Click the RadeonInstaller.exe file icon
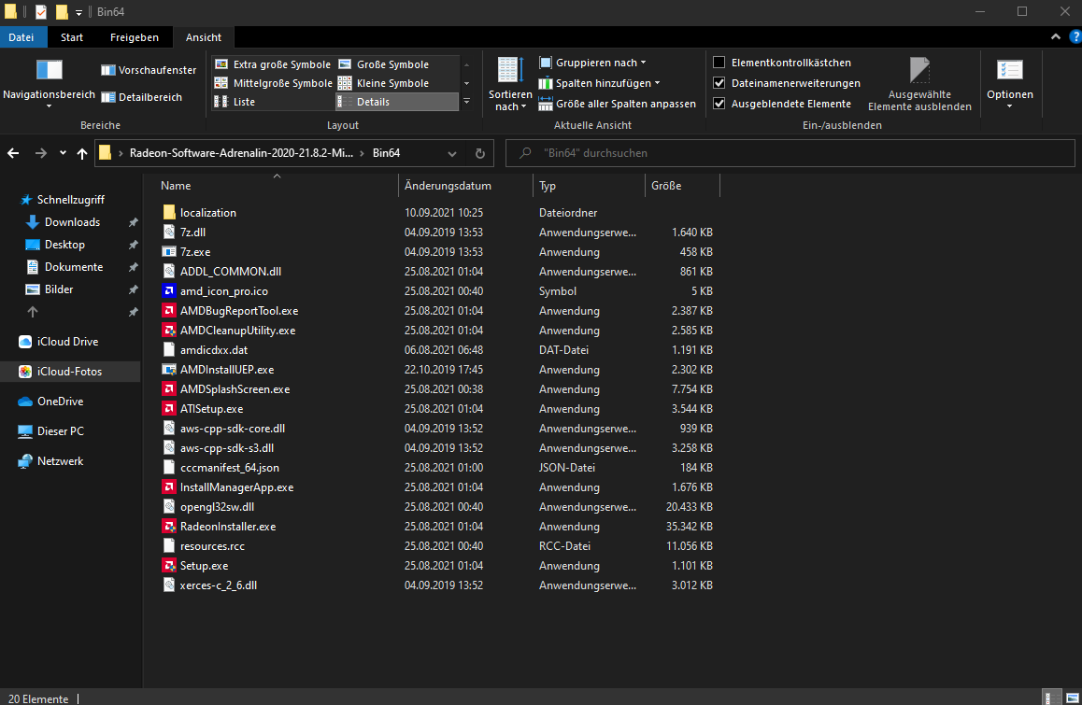The height and width of the screenshot is (705, 1082). point(169,527)
